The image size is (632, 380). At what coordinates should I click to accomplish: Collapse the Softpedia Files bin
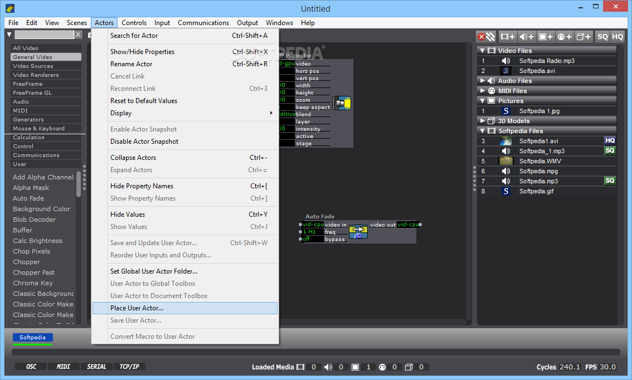482,131
